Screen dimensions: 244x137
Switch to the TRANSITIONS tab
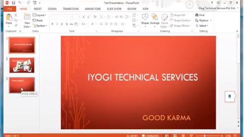click(71, 9)
